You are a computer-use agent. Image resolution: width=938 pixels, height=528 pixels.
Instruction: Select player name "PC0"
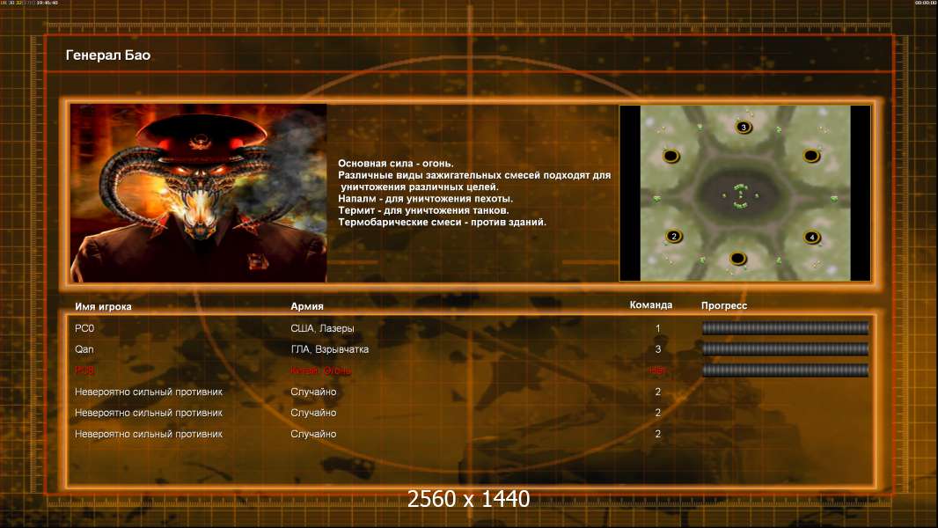click(x=84, y=328)
